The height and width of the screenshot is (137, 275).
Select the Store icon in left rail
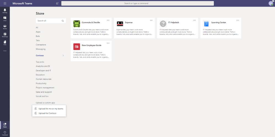click(x=5, y=125)
